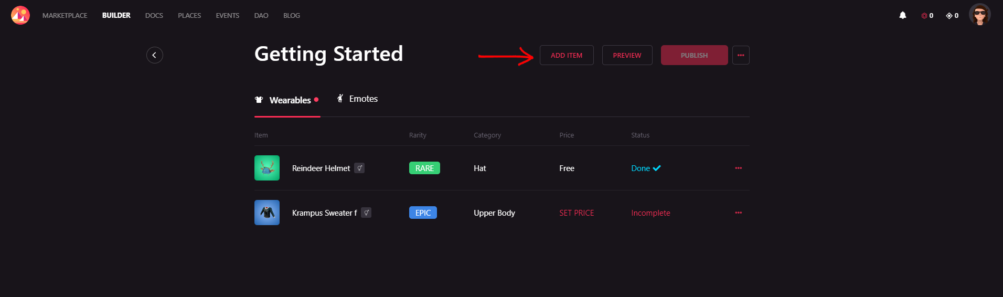Open collection more options menu next to Publish
The width and height of the screenshot is (1003, 297).
[x=741, y=55]
